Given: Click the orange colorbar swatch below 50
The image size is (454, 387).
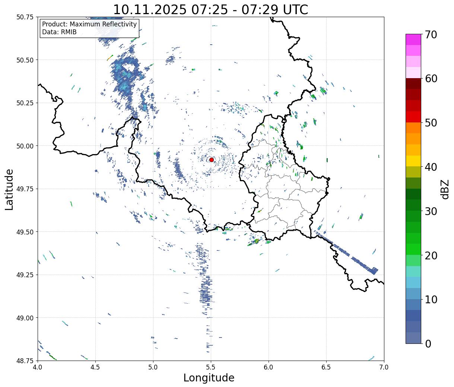Looking at the screenshot, I should coord(413,128).
